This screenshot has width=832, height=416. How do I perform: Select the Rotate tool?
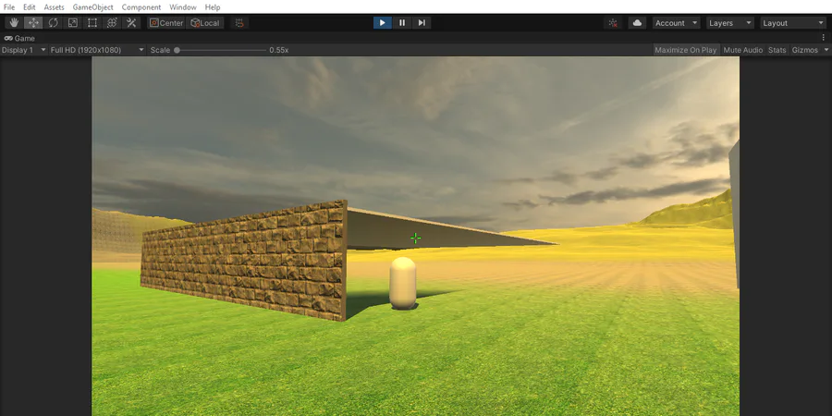53,23
